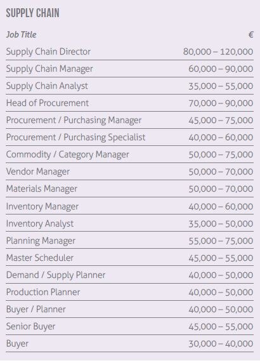This screenshot has width=260, height=363.
Task: Click the Planning Manager job title
Action: click(x=41, y=241)
